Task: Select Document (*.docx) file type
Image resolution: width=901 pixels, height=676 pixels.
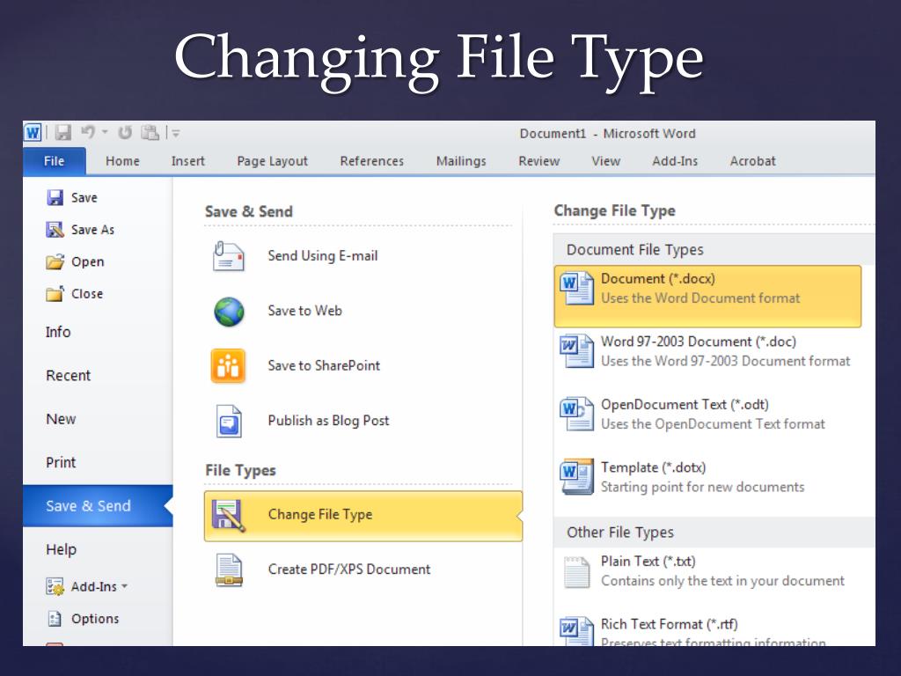Action: point(707,296)
